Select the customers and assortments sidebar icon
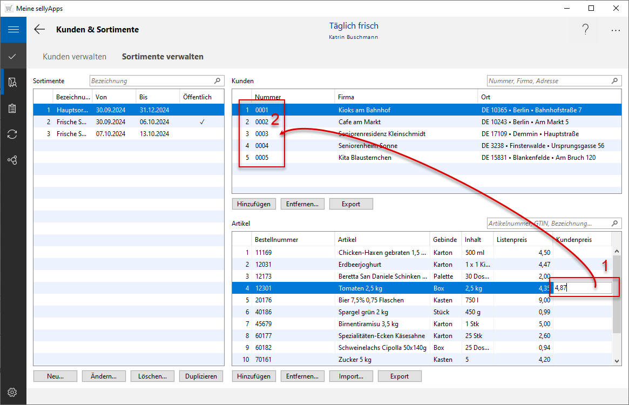 point(13,82)
